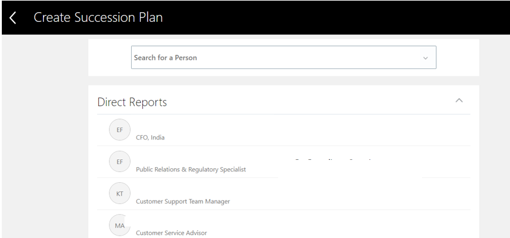Select the KT avatar icon
The width and height of the screenshot is (510, 238).
(120, 194)
